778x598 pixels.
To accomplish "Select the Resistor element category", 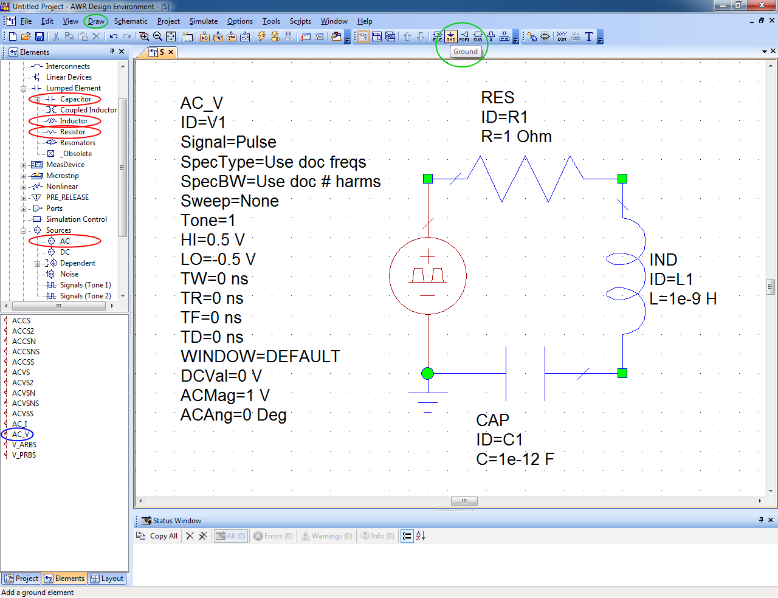I will point(72,132).
